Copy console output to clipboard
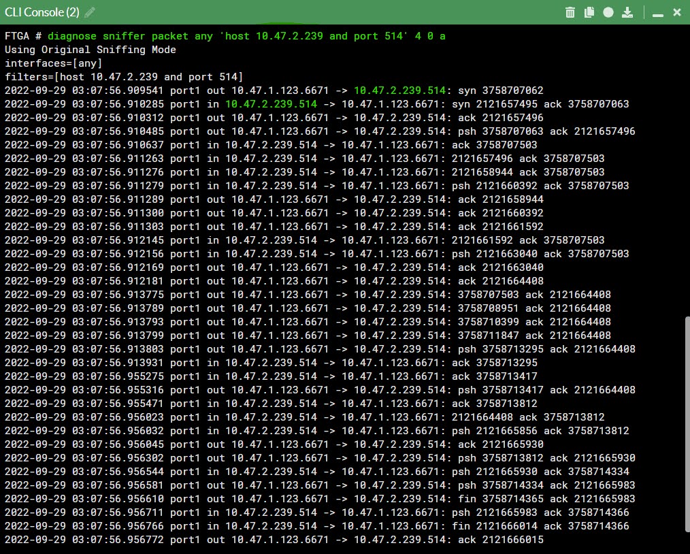 pyautogui.click(x=589, y=12)
